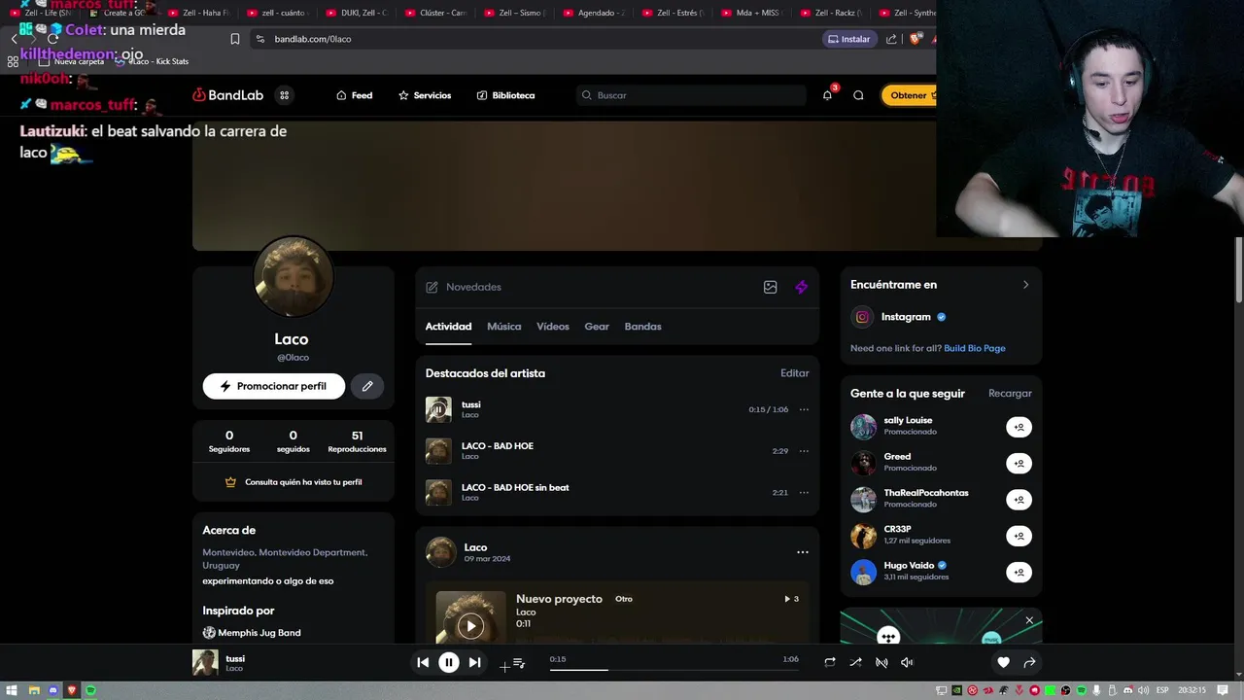The image size is (1244, 700).
Task: Click the BandLab logo
Action: point(228,95)
